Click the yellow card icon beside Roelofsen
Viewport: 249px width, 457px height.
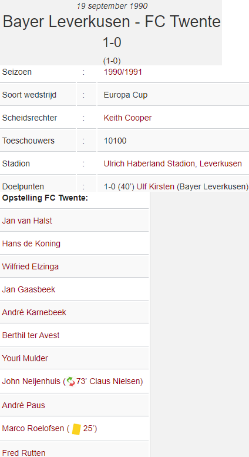(x=76, y=429)
